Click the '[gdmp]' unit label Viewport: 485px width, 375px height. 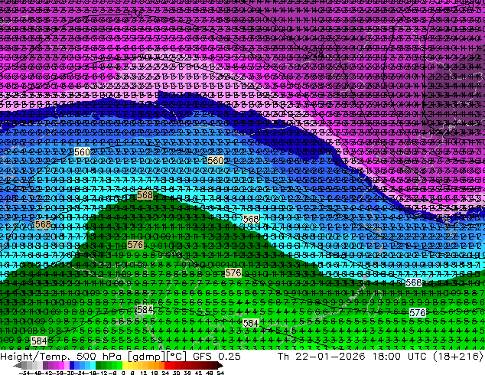coord(146,357)
